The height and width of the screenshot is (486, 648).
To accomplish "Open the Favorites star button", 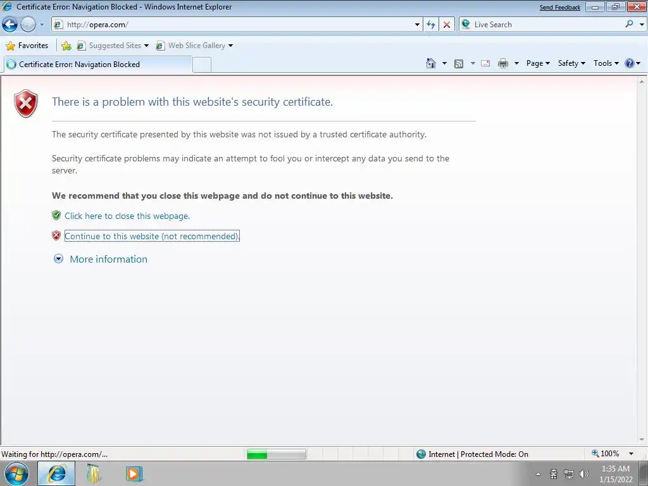I will click(x=27, y=46).
